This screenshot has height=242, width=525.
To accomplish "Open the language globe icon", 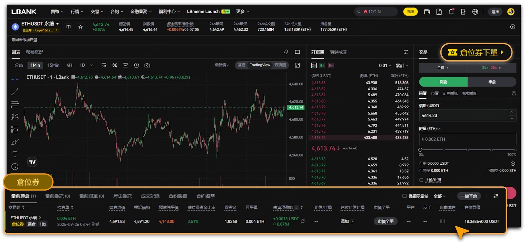I will tap(475, 11).
